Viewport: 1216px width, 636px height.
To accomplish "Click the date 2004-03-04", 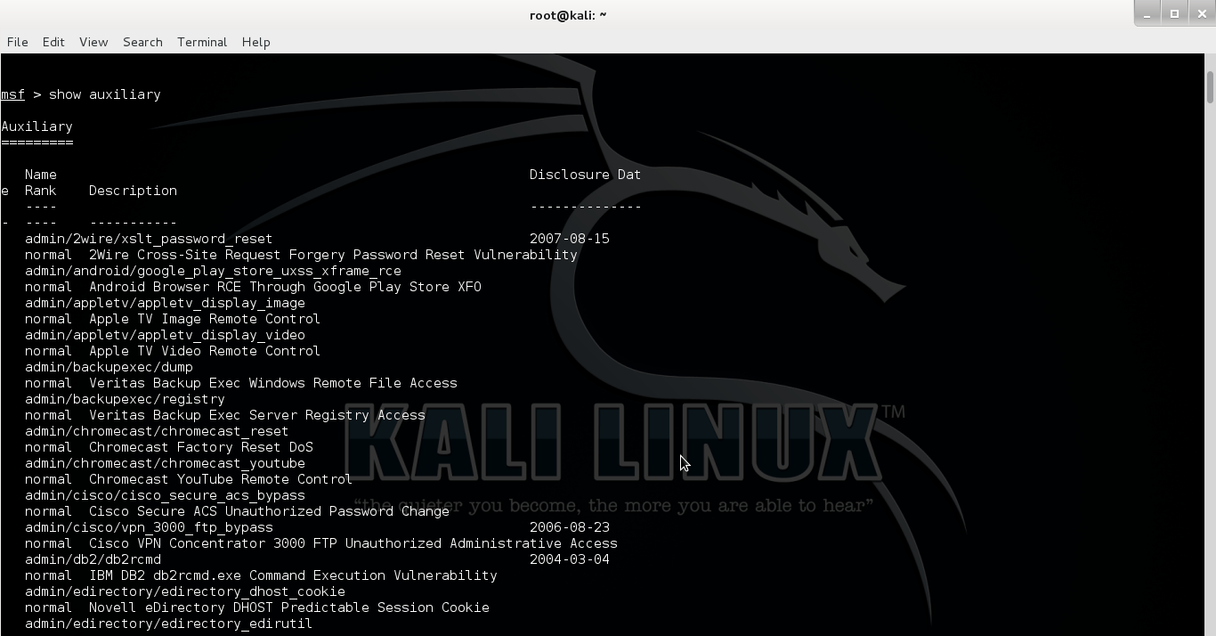I will (x=570, y=559).
